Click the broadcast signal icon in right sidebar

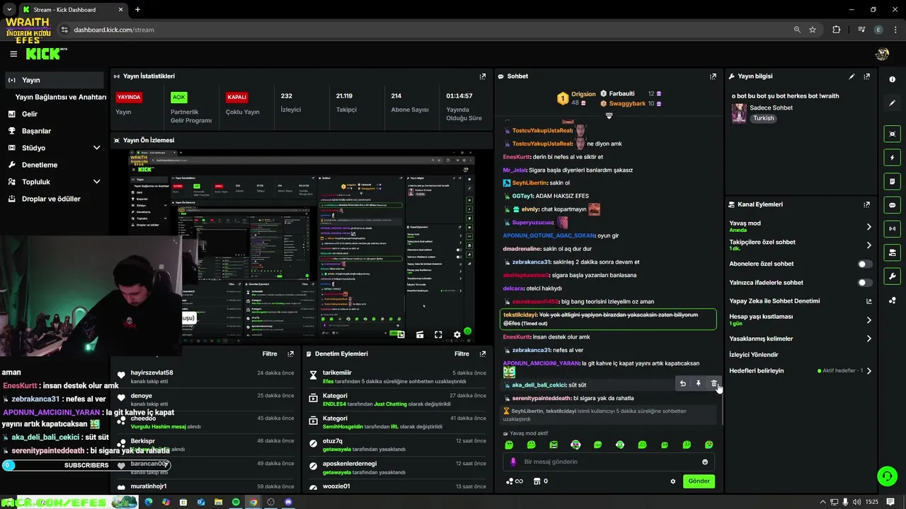tap(893, 228)
